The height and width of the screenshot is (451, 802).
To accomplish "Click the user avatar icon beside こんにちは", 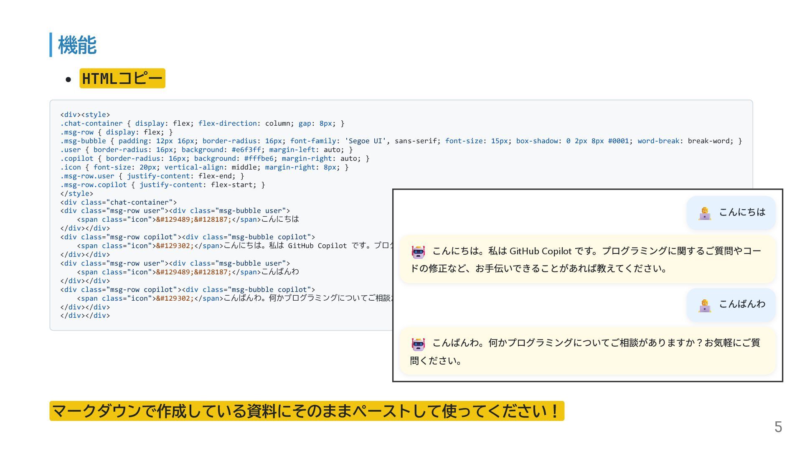I will 705,213.
